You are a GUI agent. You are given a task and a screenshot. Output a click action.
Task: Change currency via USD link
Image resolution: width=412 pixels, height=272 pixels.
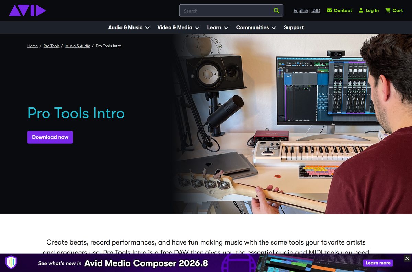pos(316,11)
